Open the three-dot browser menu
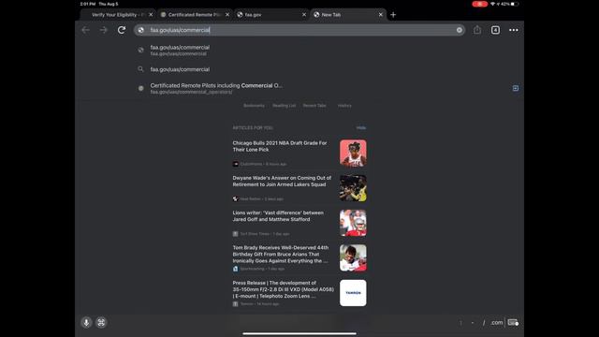This screenshot has height=337, width=599. pos(514,30)
